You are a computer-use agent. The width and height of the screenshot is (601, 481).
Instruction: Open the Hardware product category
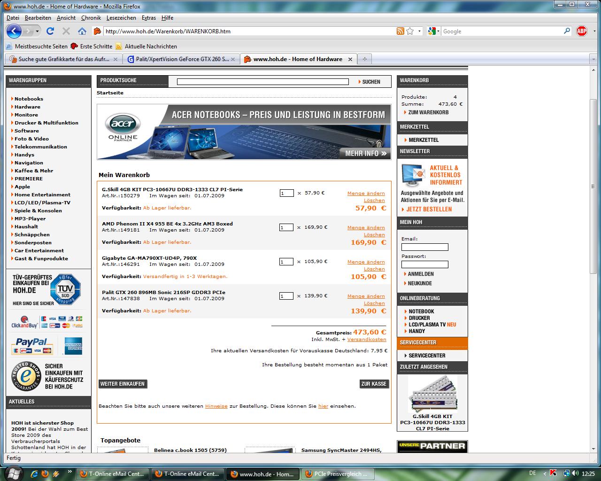[x=27, y=107]
